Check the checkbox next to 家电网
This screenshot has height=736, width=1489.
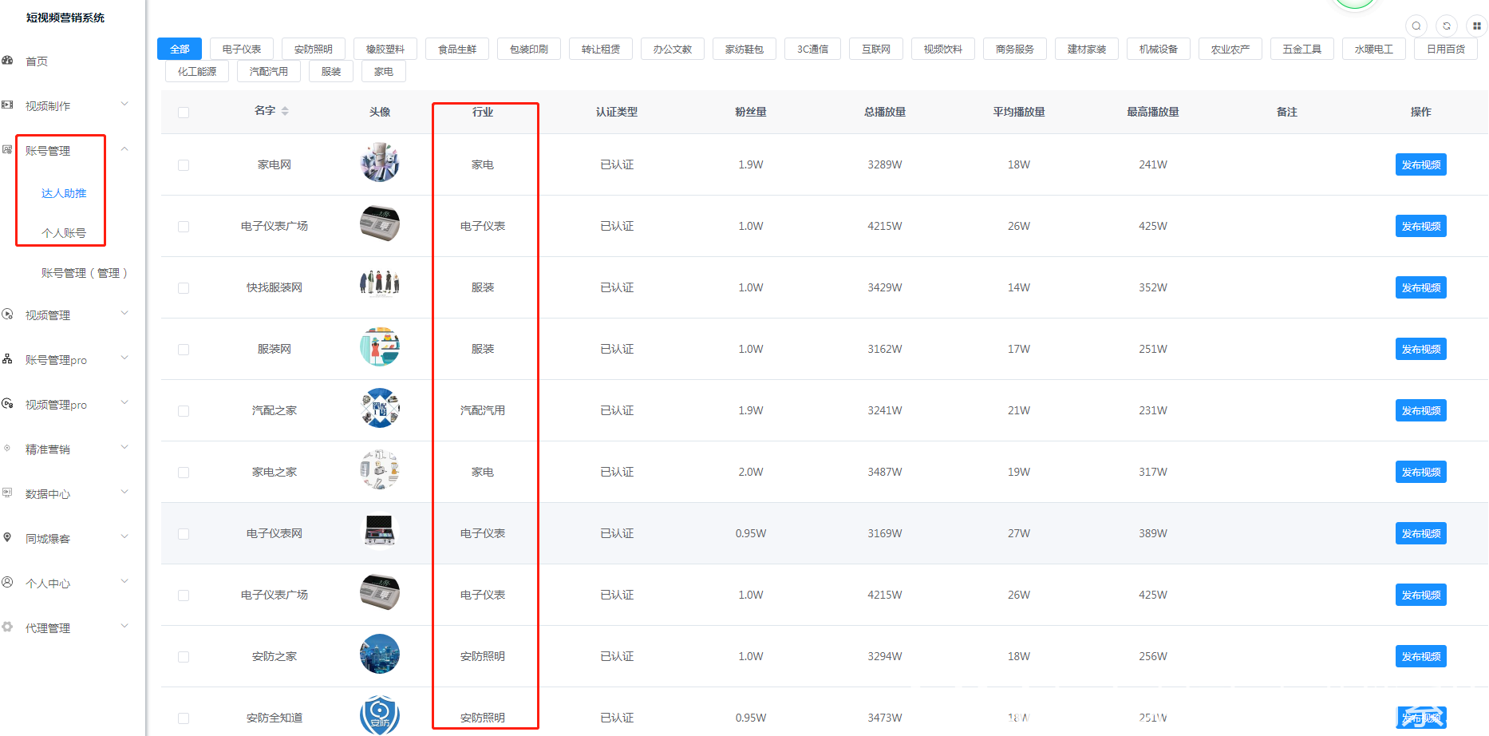[x=183, y=164]
